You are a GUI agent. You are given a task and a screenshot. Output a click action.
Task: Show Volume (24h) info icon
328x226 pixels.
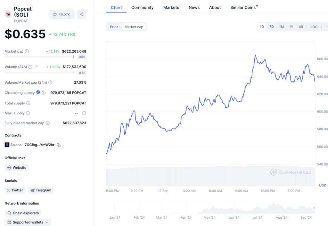(30, 67)
